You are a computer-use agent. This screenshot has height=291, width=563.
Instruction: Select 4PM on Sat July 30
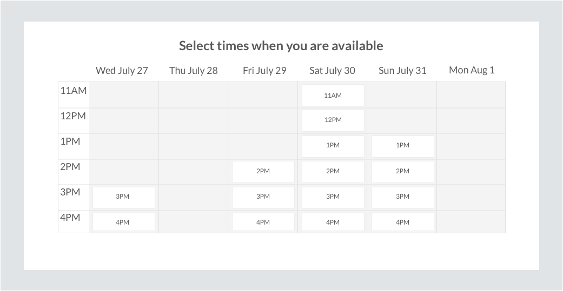[x=333, y=222]
